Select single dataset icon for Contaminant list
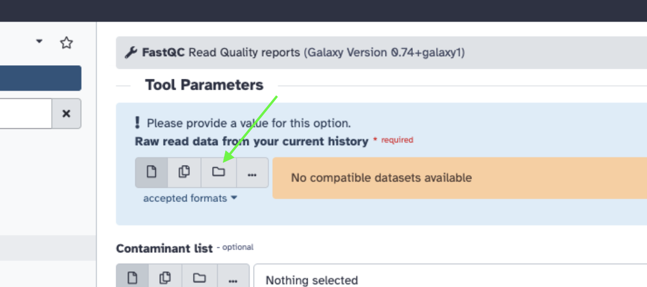The width and height of the screenshot is (647, 287). point(132,278)
